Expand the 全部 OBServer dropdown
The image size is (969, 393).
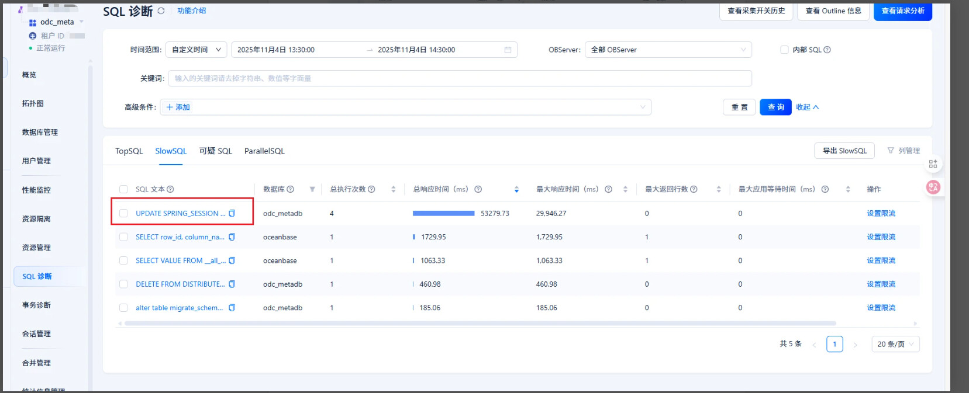[668, 50]
